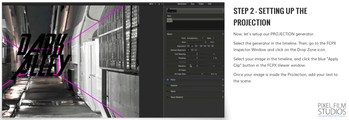Enable the Drop Shadow section checkbox
The image size is (349, 120).
(168, 97)
